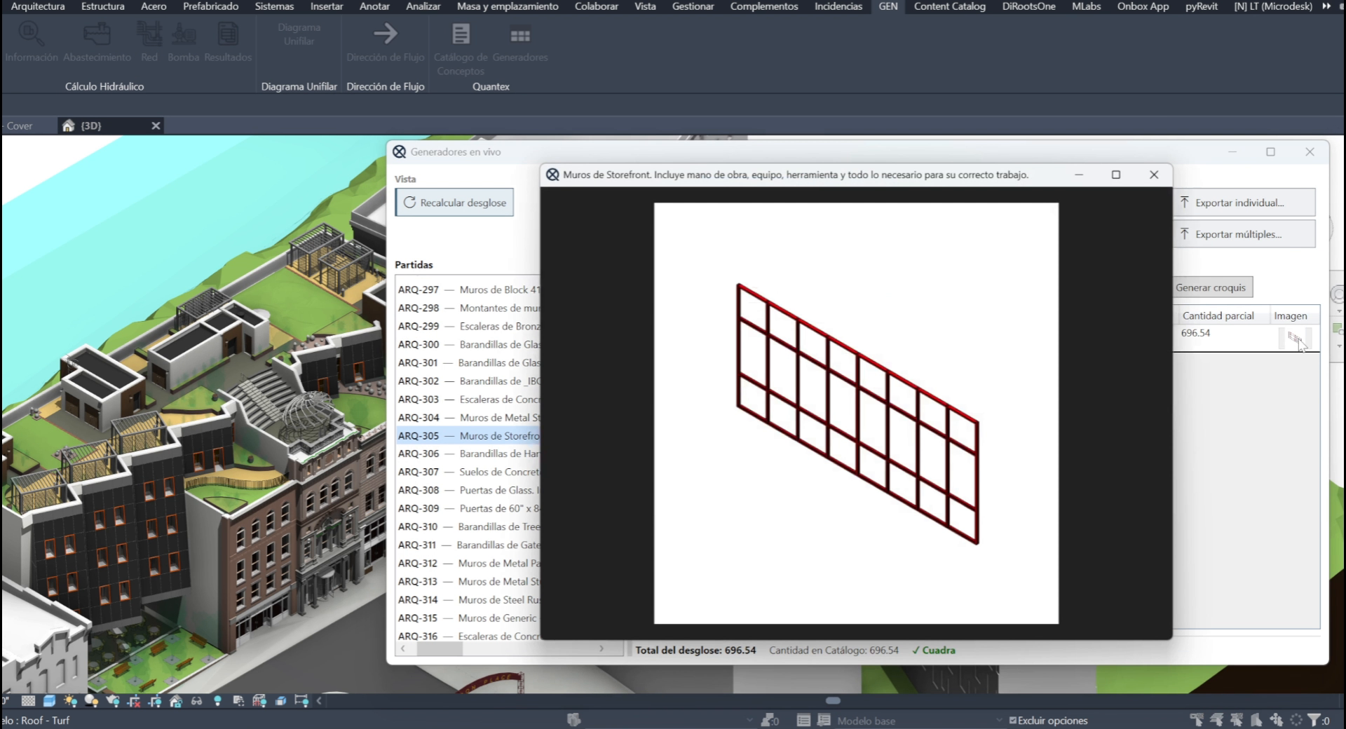Close the {3D} view tab
The height and width of the screenshot is (729, 1346).
[x=156, y=126]
